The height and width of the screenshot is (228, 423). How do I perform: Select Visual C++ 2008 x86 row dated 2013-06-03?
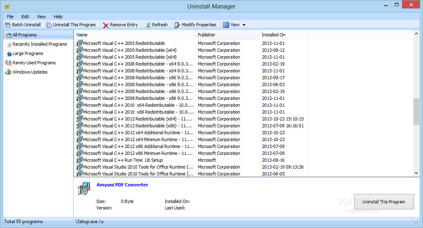[190, 84]
